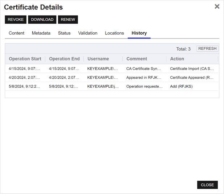Click the Username column header
This screenshot has height=194, width=224.
coord(98,59)
